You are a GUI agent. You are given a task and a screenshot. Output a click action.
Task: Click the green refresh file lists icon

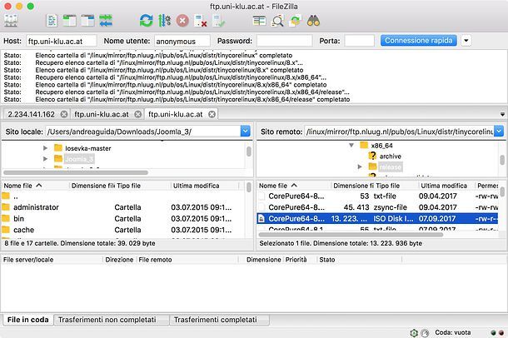pos(146,21)
